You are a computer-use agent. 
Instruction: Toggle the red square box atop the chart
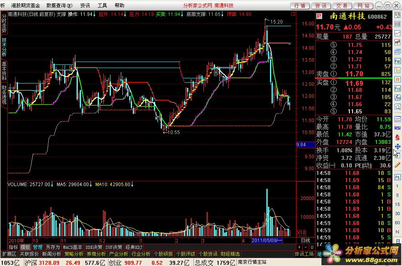[x=293, y=14]
